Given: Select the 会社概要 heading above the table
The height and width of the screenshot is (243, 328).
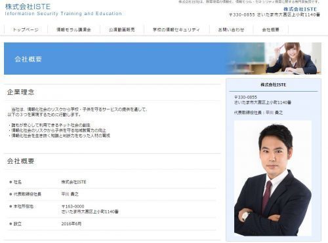Looking at the screenshot, I should click(x=20, y=161).
